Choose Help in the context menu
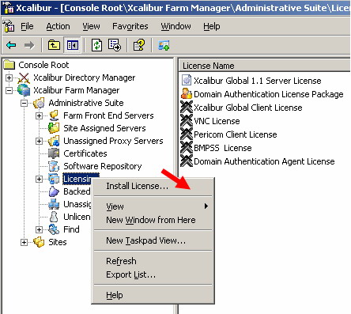The height and width of the screenshot is (314, 351). pos(153,295)
